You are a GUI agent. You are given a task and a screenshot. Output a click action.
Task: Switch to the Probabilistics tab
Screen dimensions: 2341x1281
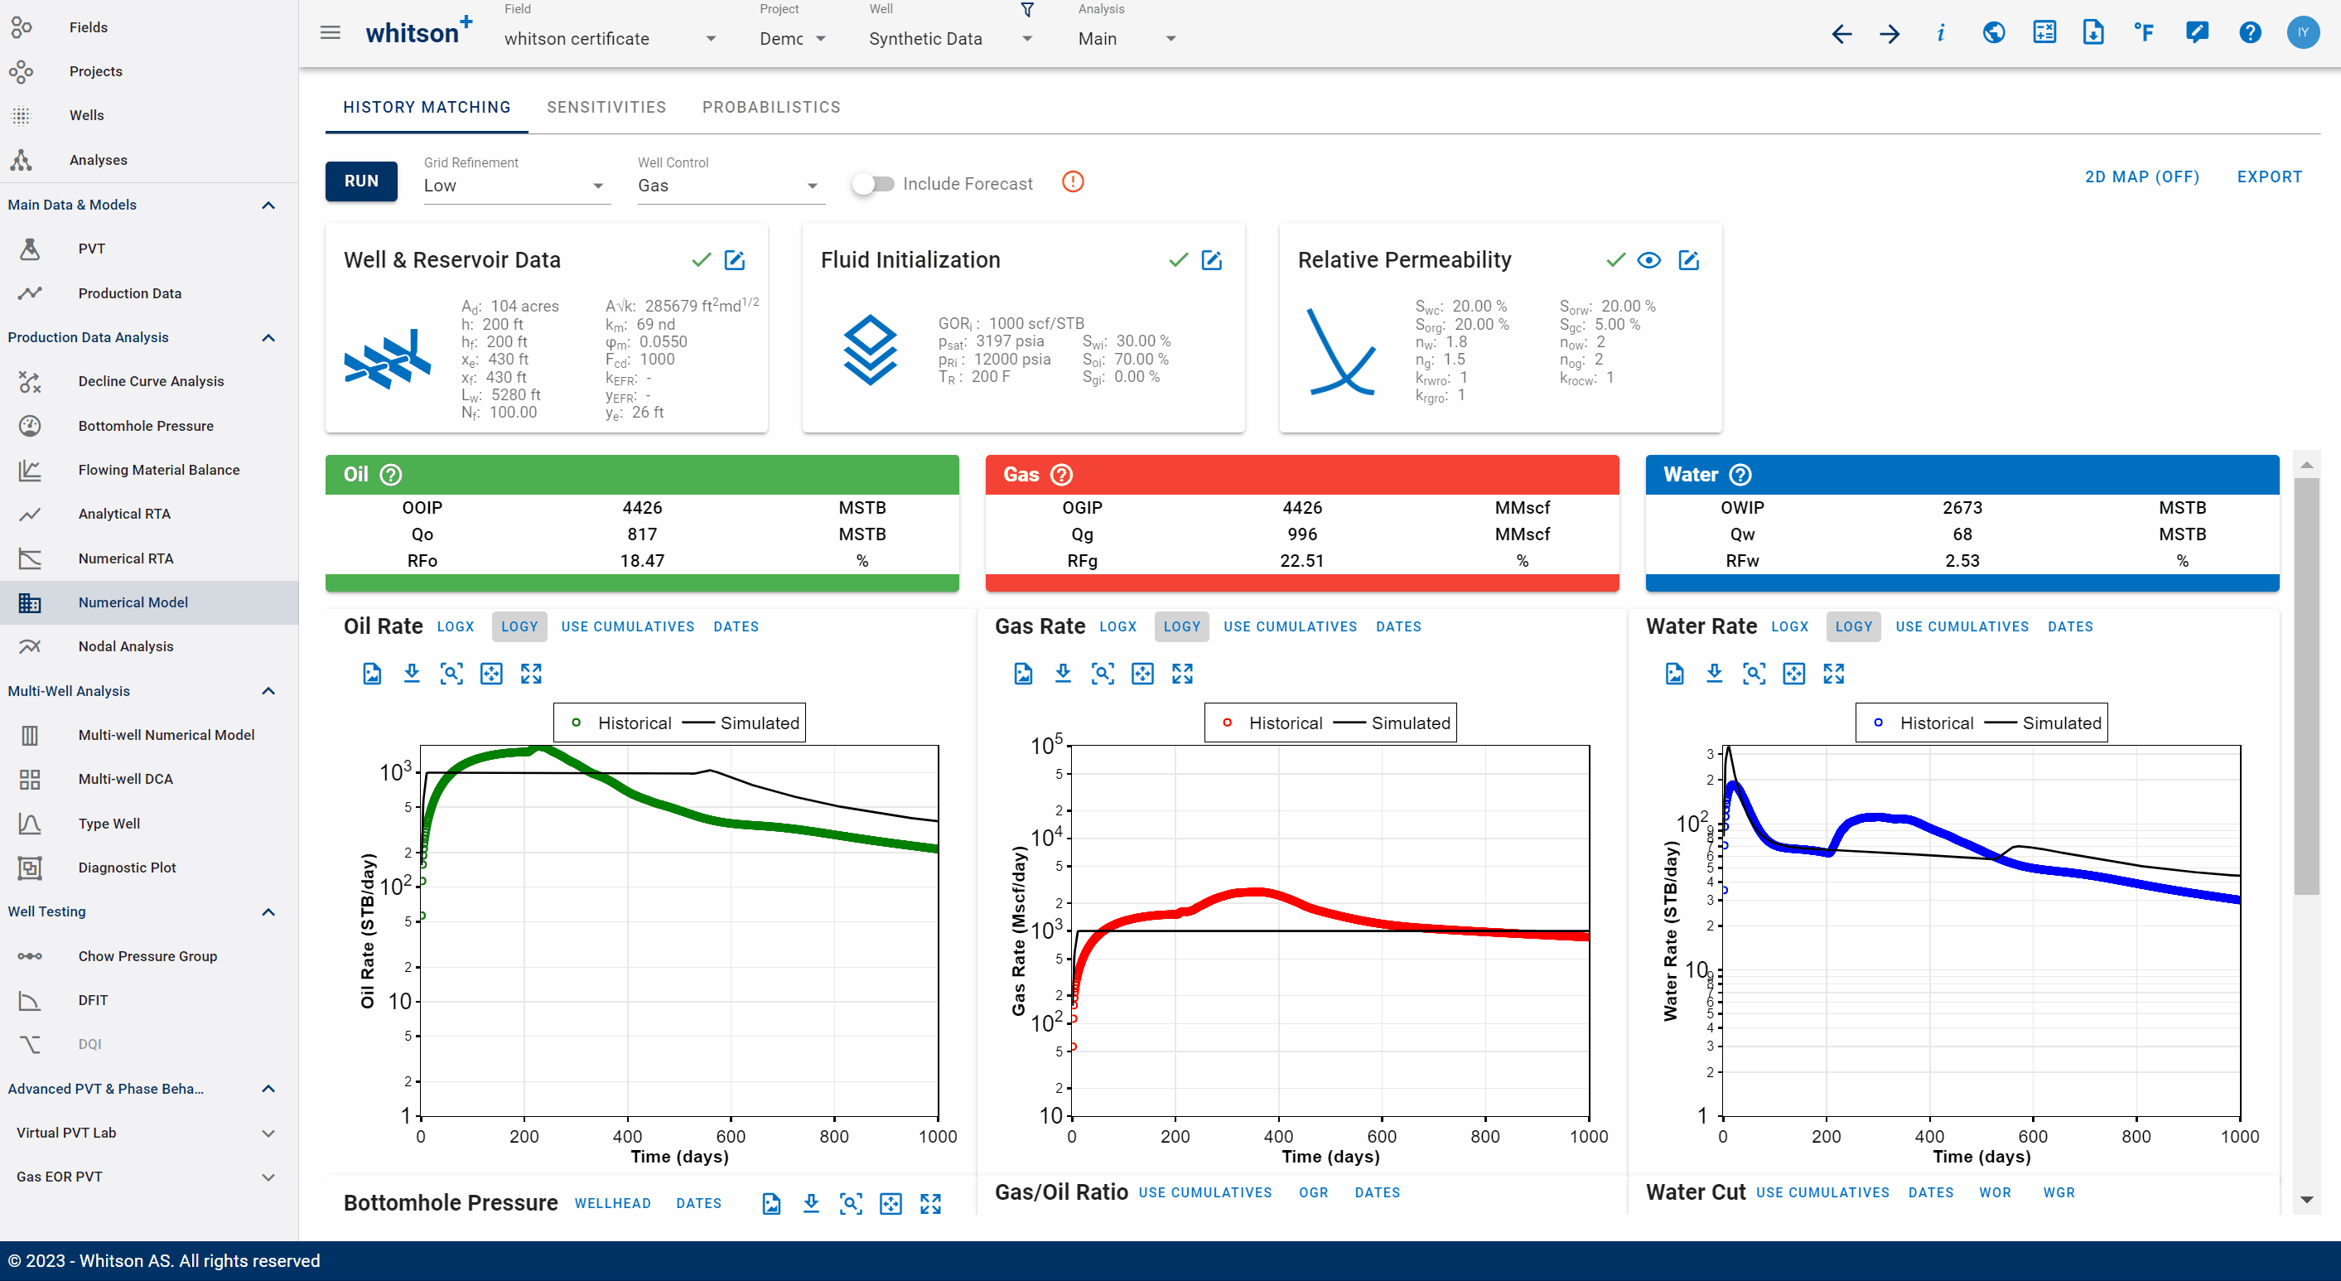[x=770, y=107]
